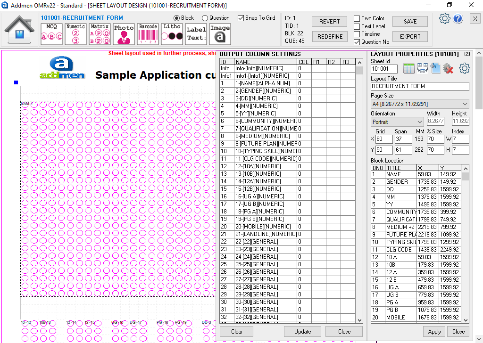The image size is (483, 343).
Task: Click the blue square handle on sheet
Action: tap(16, 82)
